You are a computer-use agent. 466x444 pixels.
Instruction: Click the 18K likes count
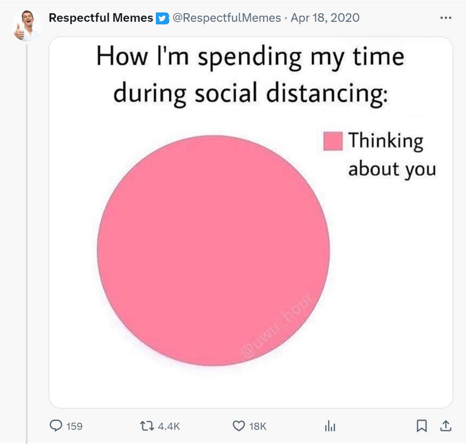click(x=258, y=426)
